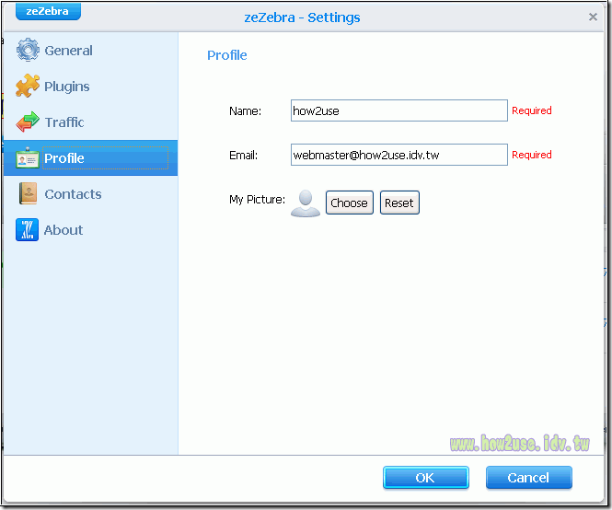Go to the Traffic settings label

click(x=64, y=122)
